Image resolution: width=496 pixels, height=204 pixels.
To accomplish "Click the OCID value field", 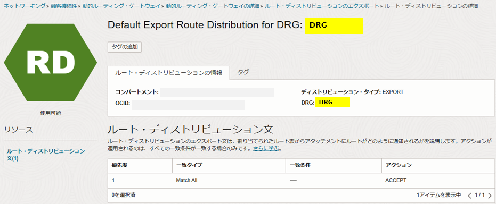I will click(x=188, y=105).
